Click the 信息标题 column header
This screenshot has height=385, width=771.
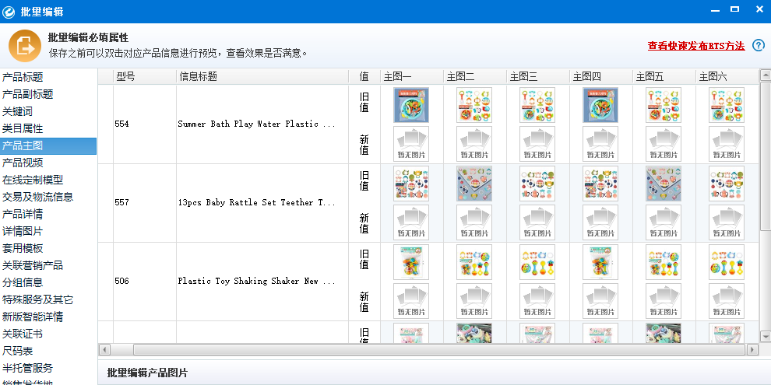tap(262, 76)
